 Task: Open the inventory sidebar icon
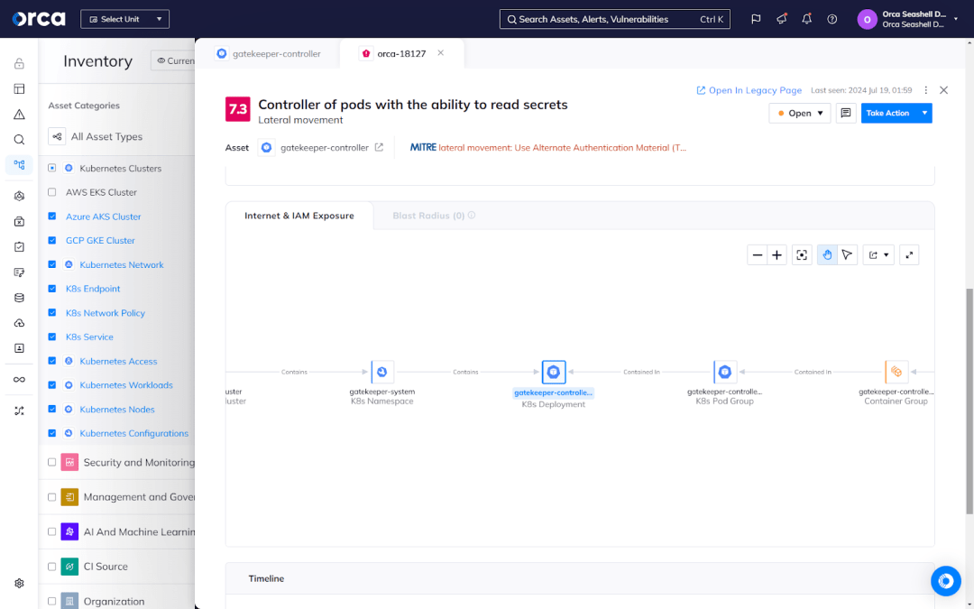19,165
